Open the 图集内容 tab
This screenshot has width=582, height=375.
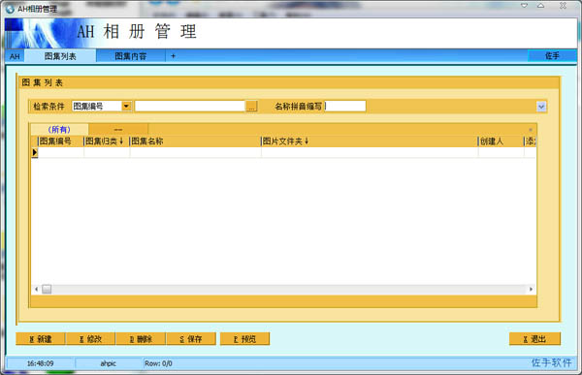[130, 56]
